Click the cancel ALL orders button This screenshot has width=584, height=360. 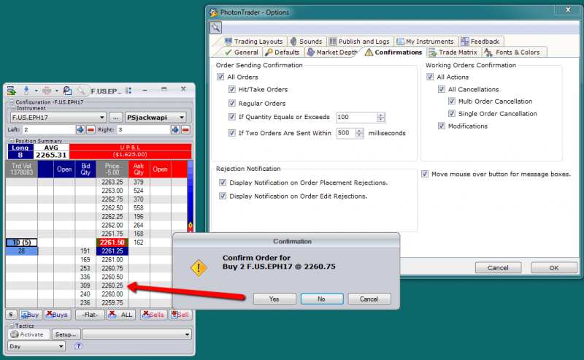pyautogui.click(x=120, y=315)
